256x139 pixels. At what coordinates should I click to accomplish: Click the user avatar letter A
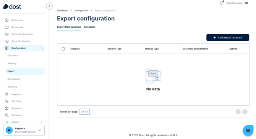[9, 130]
